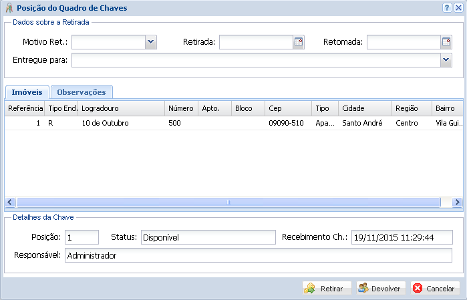
Task: Click the Retirada date field
Action: pyautogui.click(x=256, y=41)
